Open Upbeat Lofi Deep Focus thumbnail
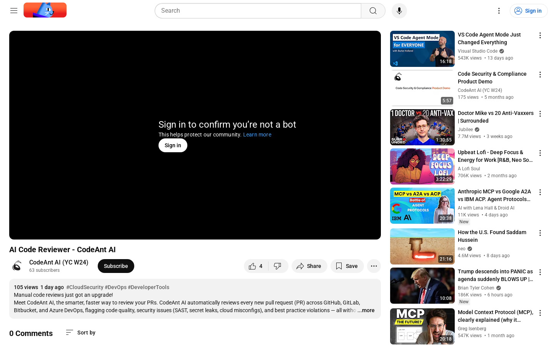The image size is (554, 346). click(422, 166)
